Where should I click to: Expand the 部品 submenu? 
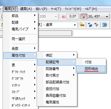[21, 16]
